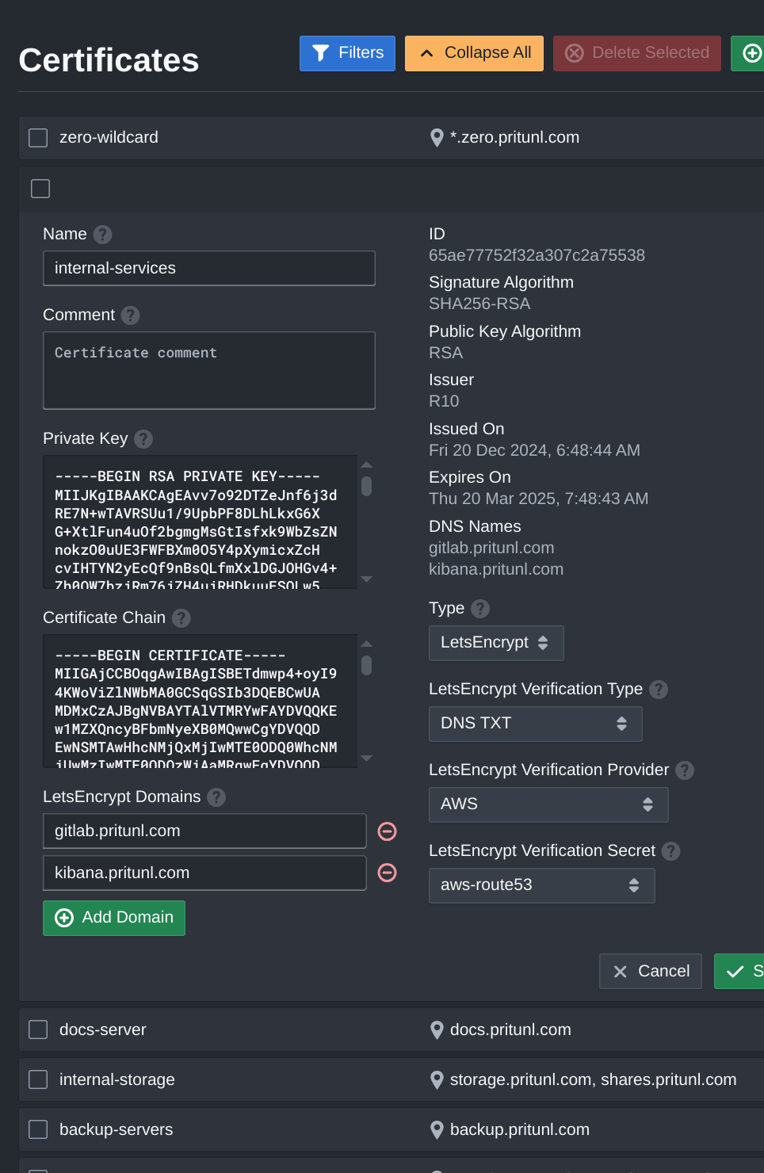Select the docs-server checkbox

coord(37,1029)
